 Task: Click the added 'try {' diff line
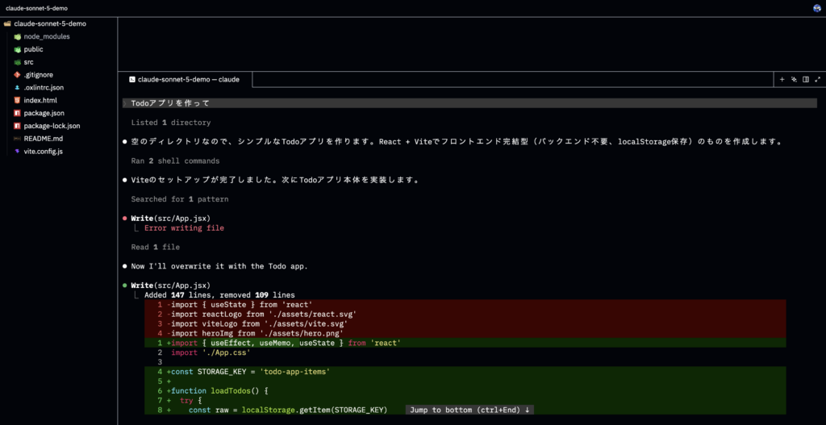coord(465,400)
